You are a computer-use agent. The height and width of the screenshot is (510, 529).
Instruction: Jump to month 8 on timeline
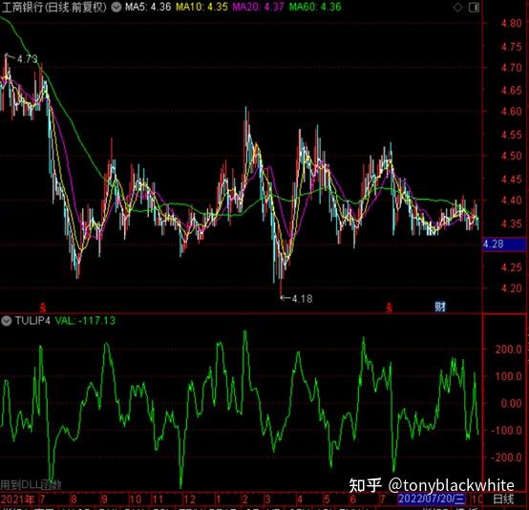[x=74, y=499]
